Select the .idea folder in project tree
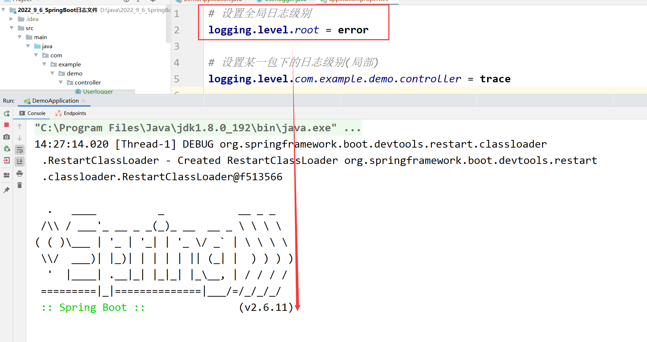The image size is (647, 342). pos(28,19)
